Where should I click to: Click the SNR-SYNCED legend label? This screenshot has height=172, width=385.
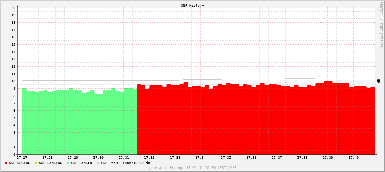click(82, 163)
